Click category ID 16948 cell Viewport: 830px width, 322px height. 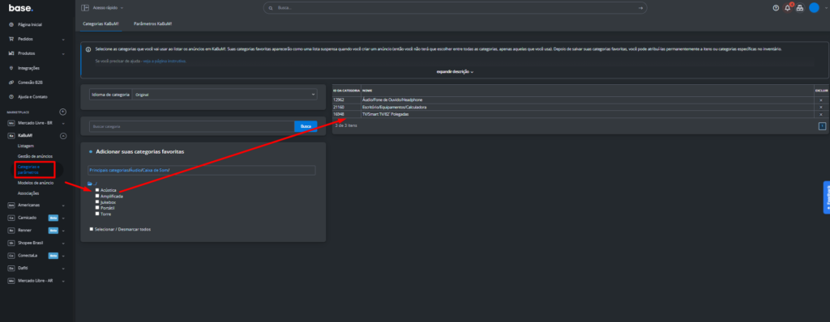point(347,114)
